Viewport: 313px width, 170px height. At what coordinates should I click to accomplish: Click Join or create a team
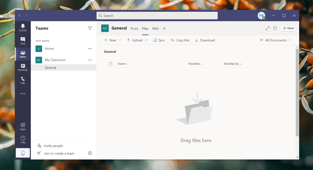tap(56, 153)
